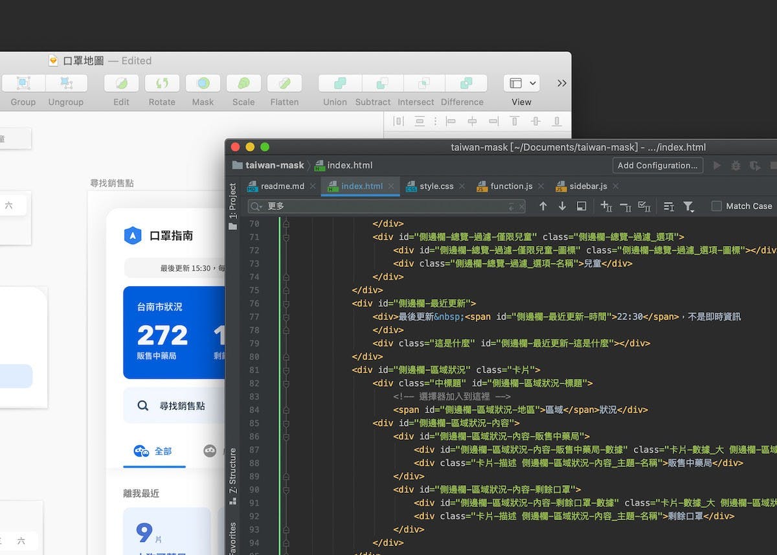Apply the Mask tool in Sketch
Viewport: 777px width, 555px height.
click(203, 83)
